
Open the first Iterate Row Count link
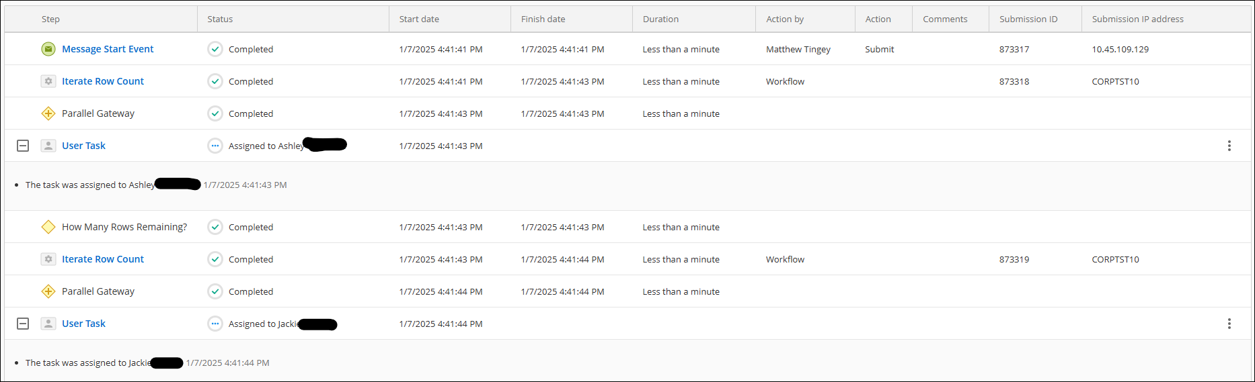click(x=103, y=81)
